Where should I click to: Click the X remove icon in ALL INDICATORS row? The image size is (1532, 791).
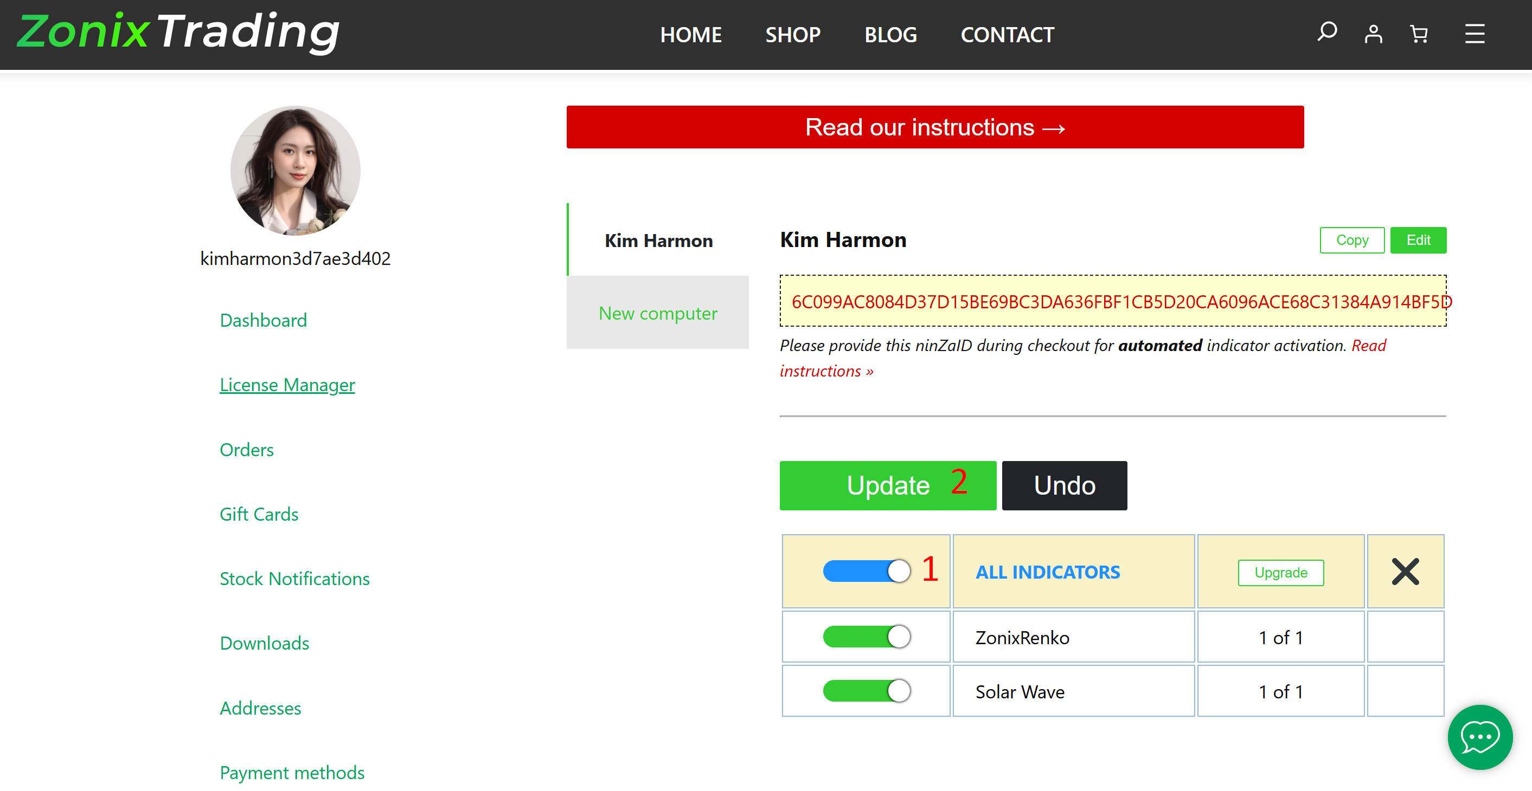pyautogui.click(x=1405, y=572)
